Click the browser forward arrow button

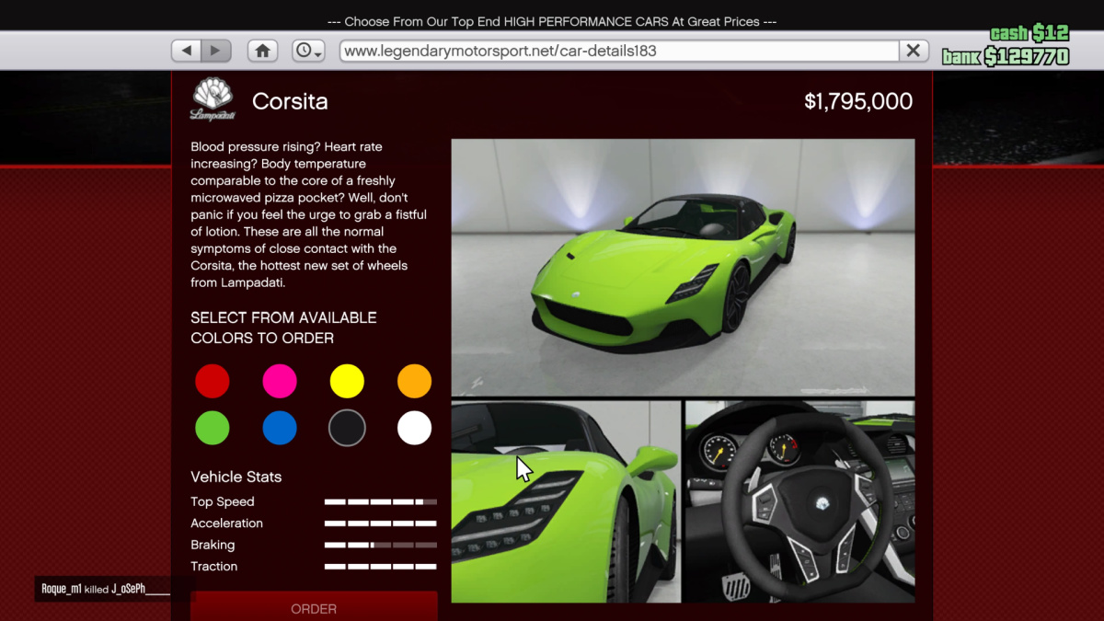pos(216,51)
